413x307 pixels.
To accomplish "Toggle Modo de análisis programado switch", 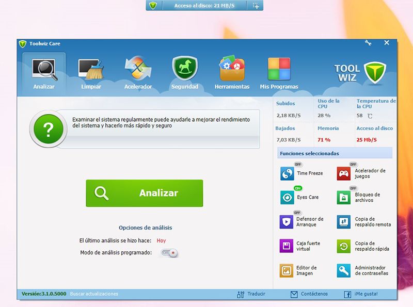I will pyautogui.click(x=170, y=253).
